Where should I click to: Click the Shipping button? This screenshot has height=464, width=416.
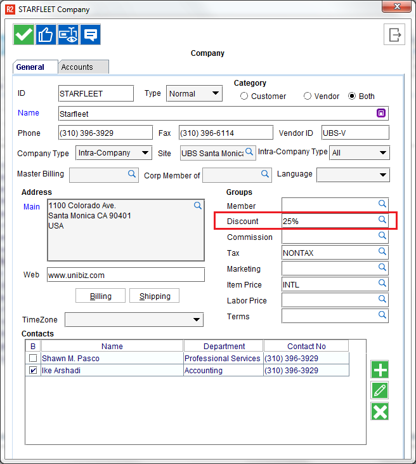click(155, 296)
